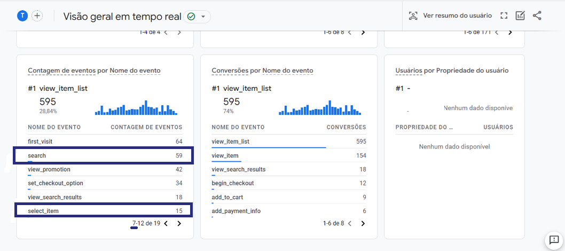Click the blue T account avatar

point(23,16)
